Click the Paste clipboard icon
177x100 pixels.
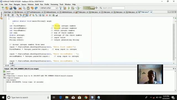28,8
